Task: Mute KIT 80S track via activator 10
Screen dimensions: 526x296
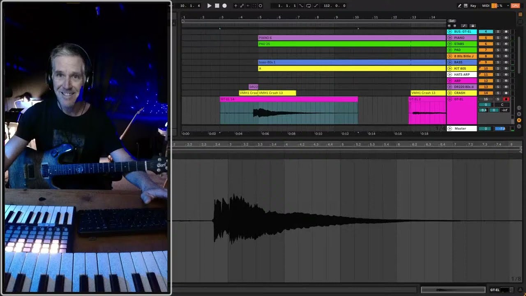Action: (486, 69)
